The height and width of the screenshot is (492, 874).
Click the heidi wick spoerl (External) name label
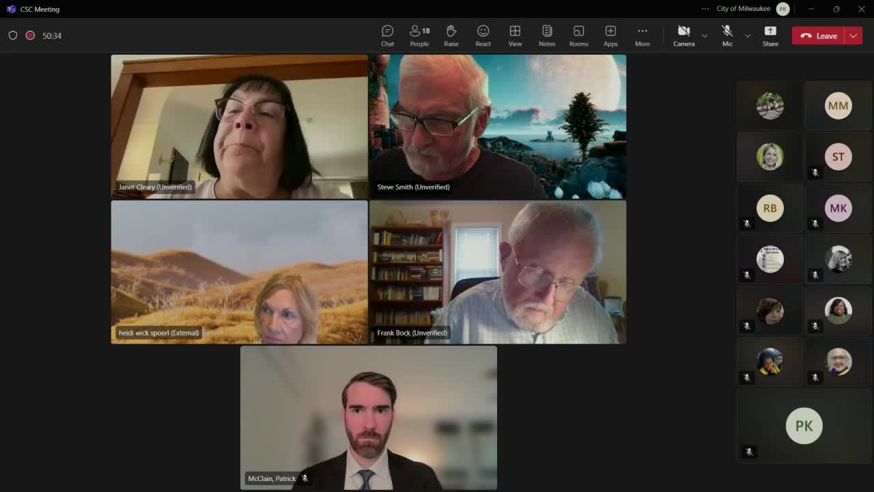coord(159,333)
